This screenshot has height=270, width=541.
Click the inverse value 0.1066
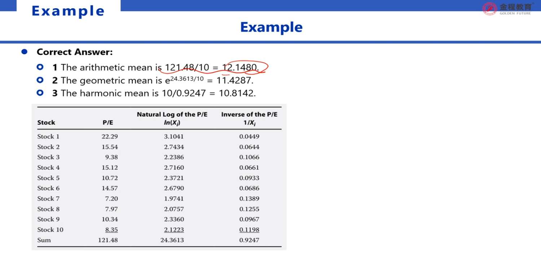click(249, 157)
